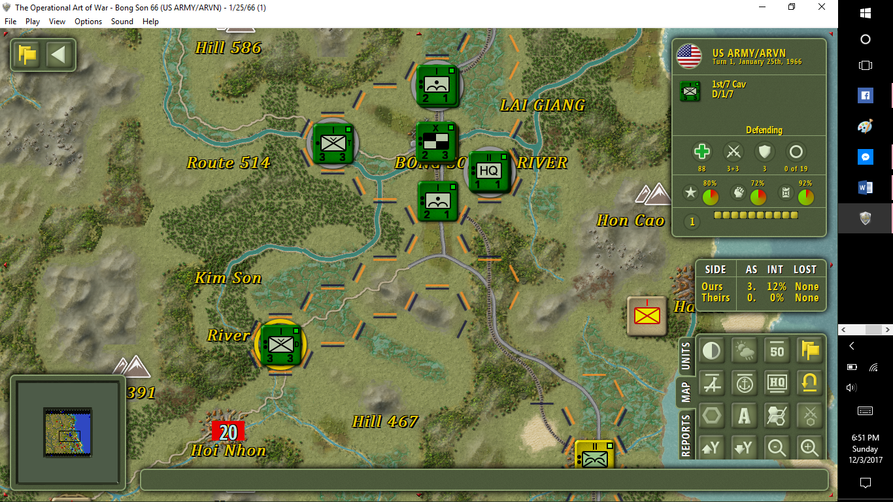The width and height of the screenshot is (893, 502).
Task: Click the ring icon above '0 of 19'
Action: click(796, 152)
